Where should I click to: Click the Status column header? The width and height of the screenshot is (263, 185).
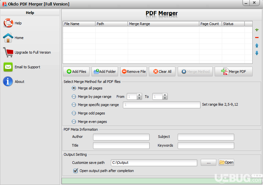pyautogui.click(x=233, y=24)
